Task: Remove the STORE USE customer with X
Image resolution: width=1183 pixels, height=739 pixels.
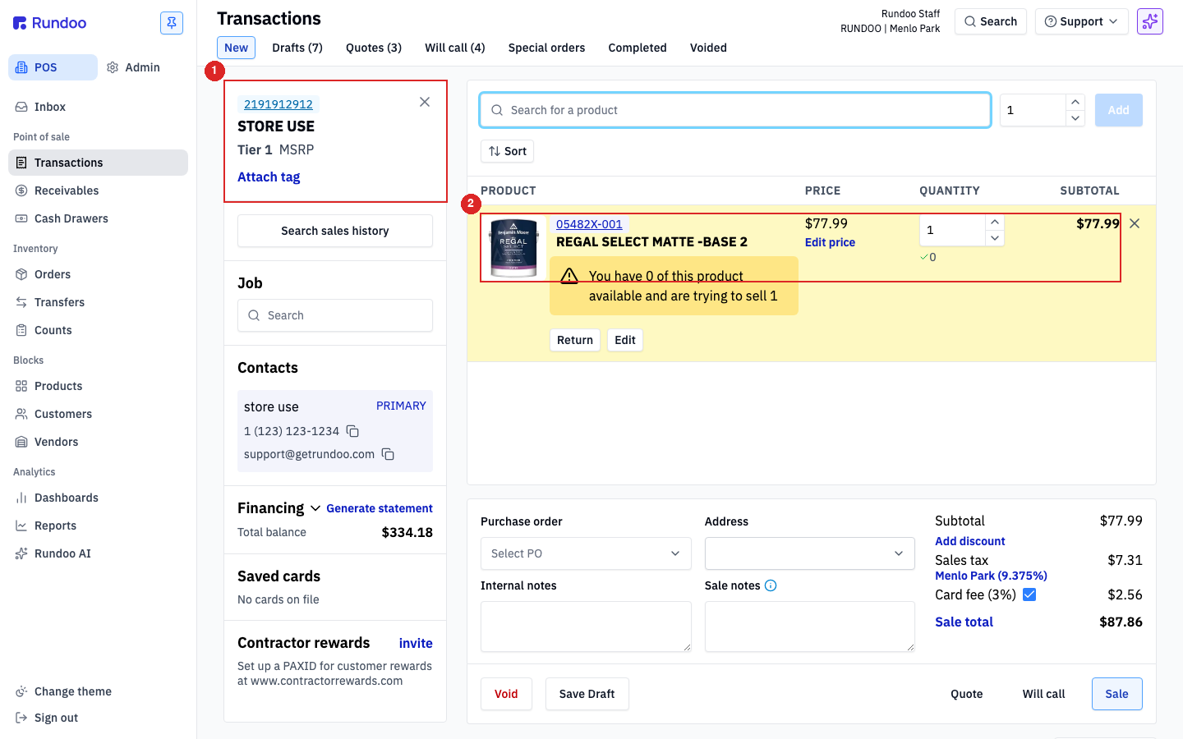Action: click(425, 102)
